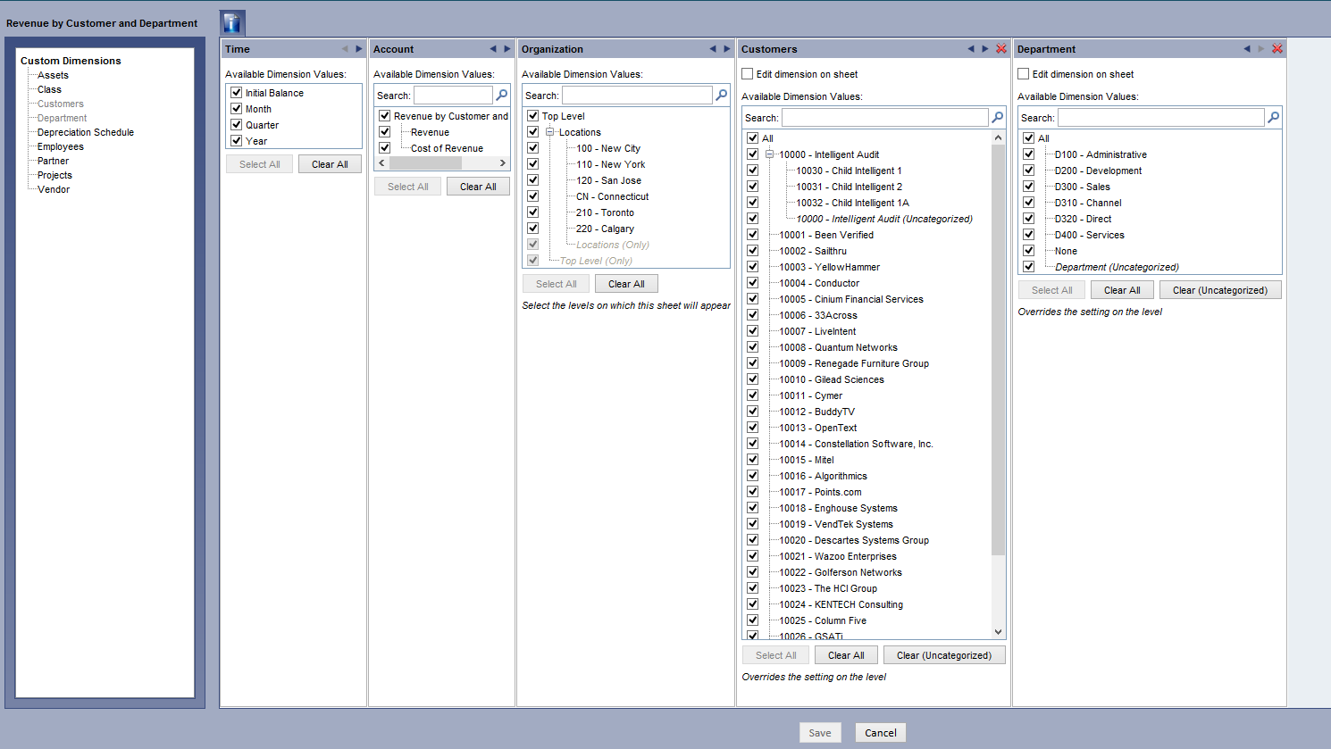The image size is (1331, 749).
Task: Remove the Customers dimension with red X
Action: click(1001, 49)
